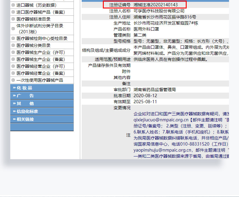Image resolution: width=239 pixels, height=197 pixels.
Task: Expand icon beside 医疗器械检测中心受检目录
Action: tap(13, 38)
